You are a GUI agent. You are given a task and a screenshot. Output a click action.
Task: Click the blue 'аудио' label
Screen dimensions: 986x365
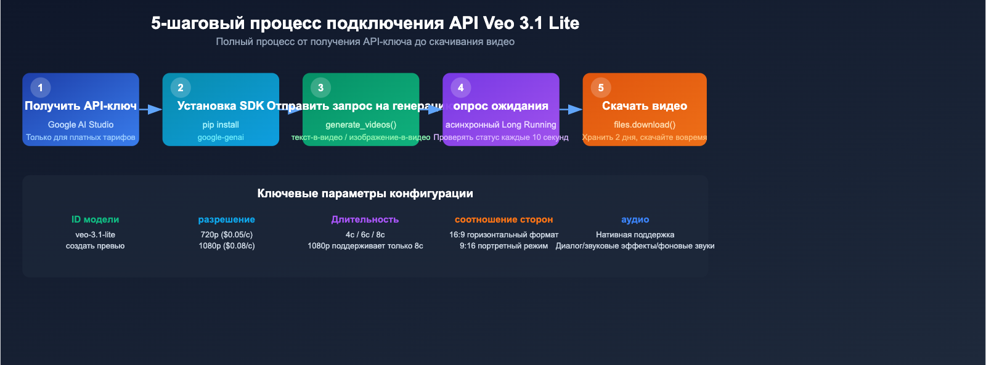point(635,219)
